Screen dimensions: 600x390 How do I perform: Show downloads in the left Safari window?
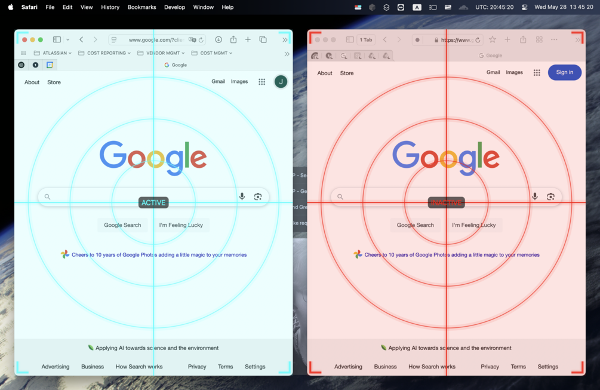click(x=219, y=39)
